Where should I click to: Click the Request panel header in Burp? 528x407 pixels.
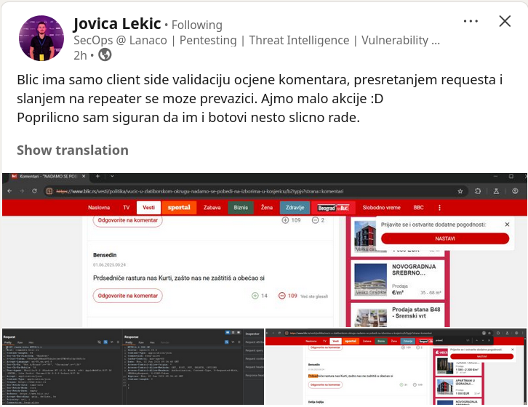point(9,337)
